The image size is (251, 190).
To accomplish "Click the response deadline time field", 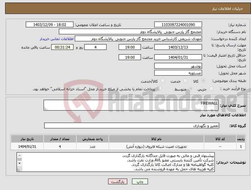I will [130, 47].
